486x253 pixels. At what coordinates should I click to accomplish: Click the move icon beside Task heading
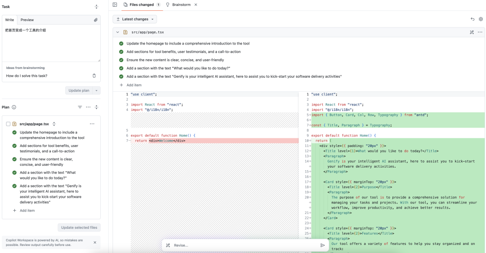[x=96, y=6]
